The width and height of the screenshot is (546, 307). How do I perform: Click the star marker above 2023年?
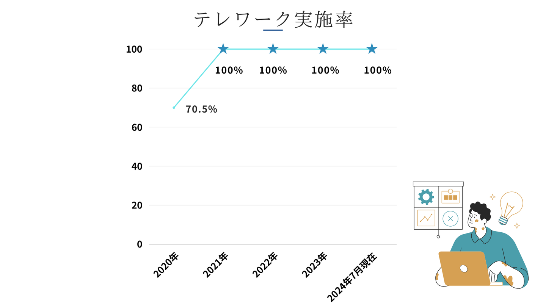click(x=323, y=49)
